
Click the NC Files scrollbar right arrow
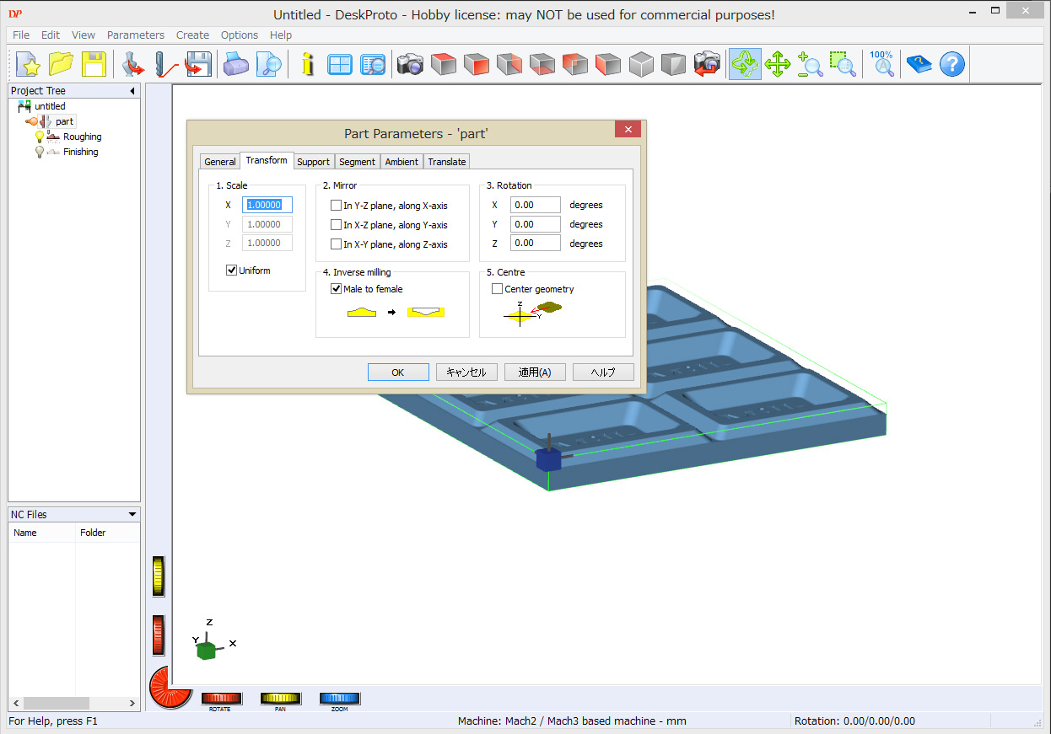click(132, 703)
